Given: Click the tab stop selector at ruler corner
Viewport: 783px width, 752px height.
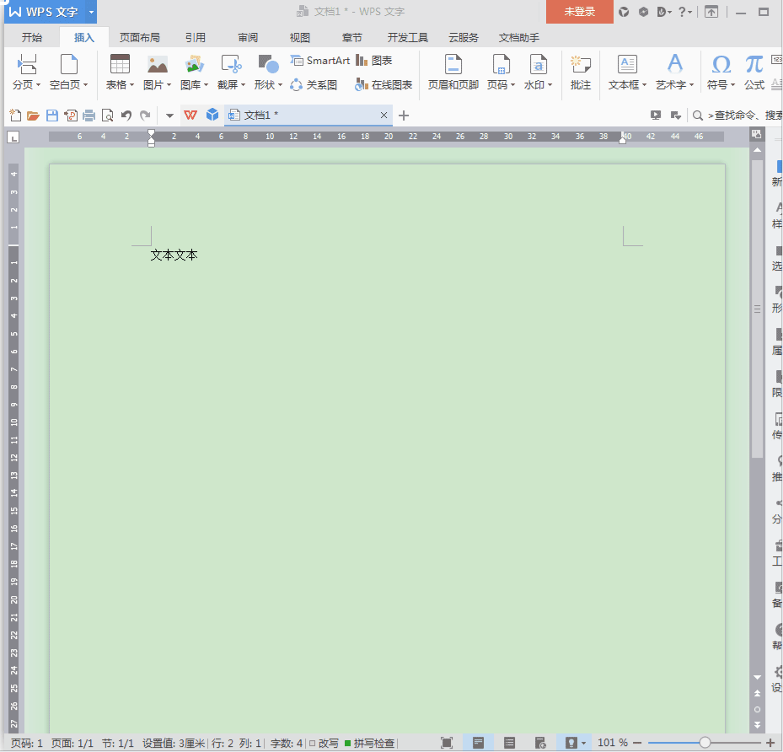Looking at the screenshot, I should [x=13, y=137].
